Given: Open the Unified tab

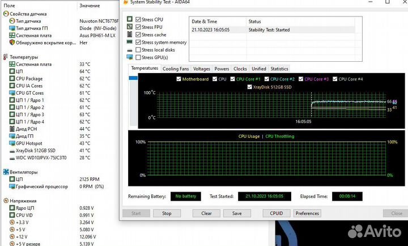Looking at the screenshot, I should [x=258, y=69].
